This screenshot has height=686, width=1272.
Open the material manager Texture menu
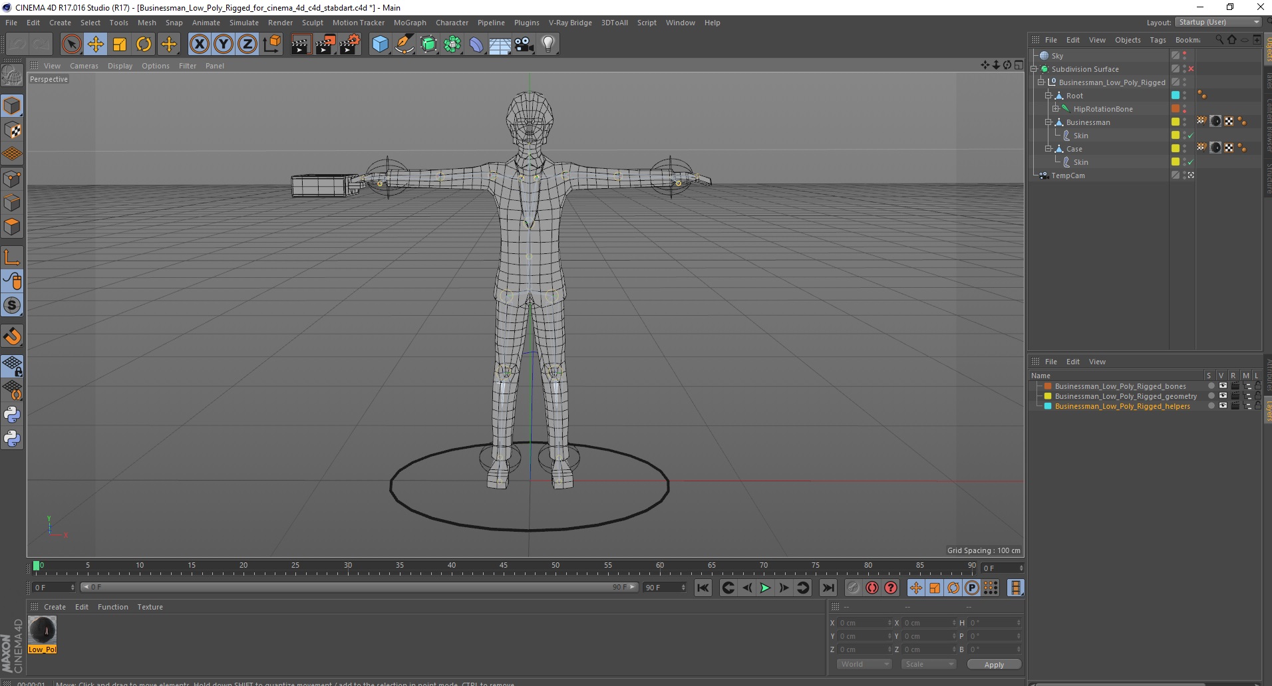[150, 607]
